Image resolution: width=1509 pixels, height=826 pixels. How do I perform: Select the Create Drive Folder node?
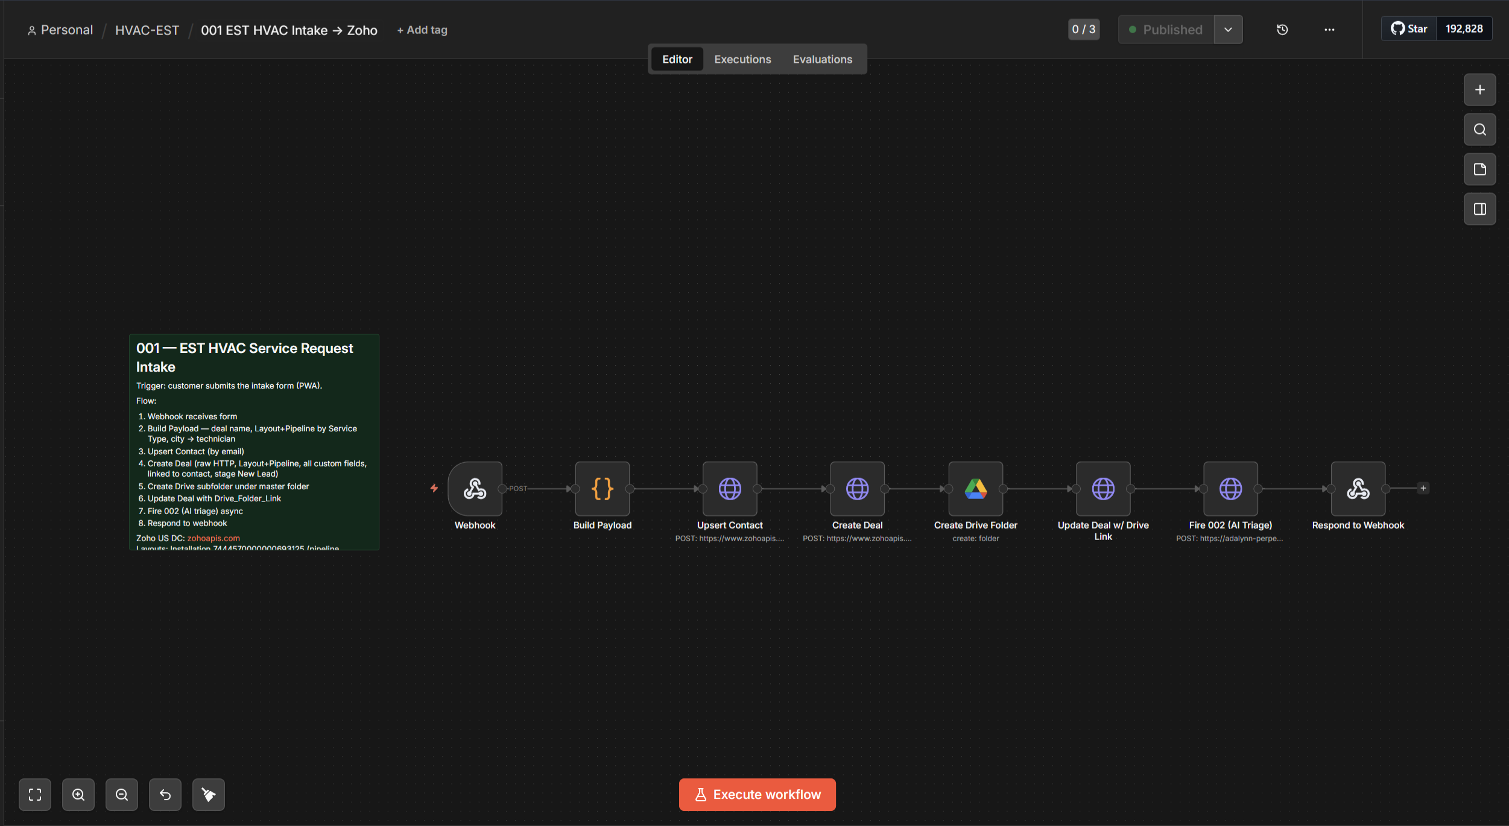click(x=975, y=488)
